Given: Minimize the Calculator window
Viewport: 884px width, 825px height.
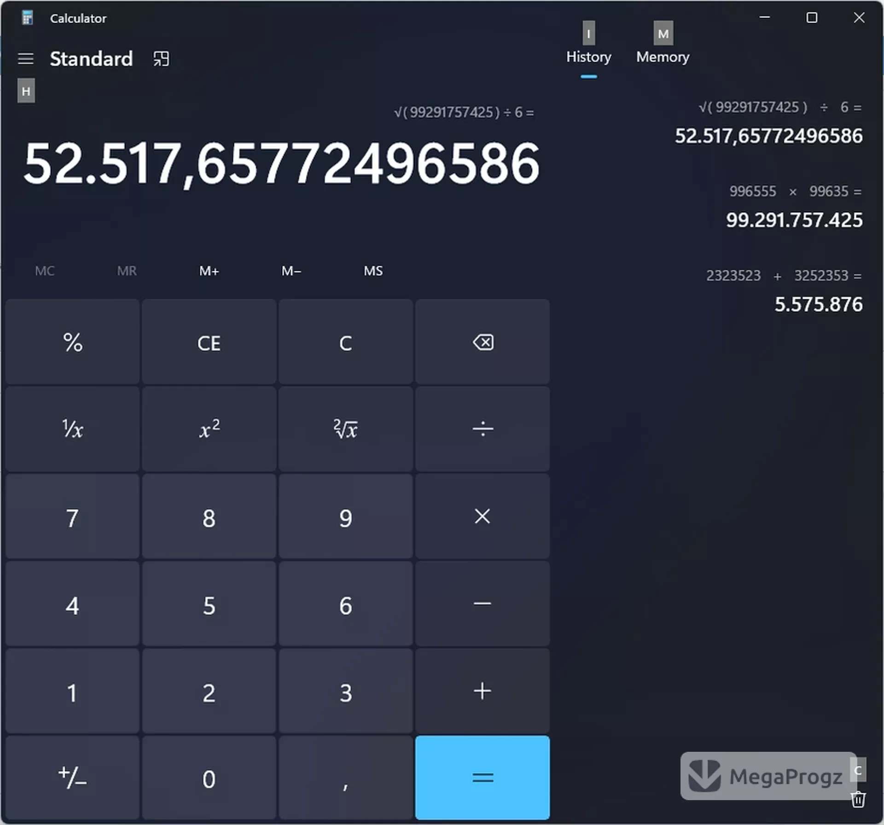Looking at the screenshot, I should pos(765,17).
